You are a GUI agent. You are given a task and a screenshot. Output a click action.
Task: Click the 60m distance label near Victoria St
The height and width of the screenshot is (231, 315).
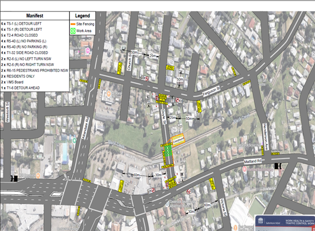[x=207, y=205]
